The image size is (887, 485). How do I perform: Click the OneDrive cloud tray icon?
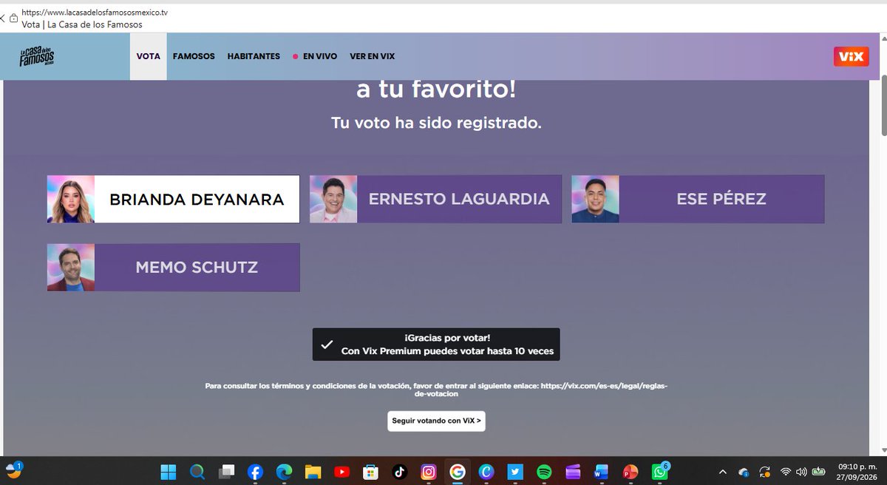744,472
